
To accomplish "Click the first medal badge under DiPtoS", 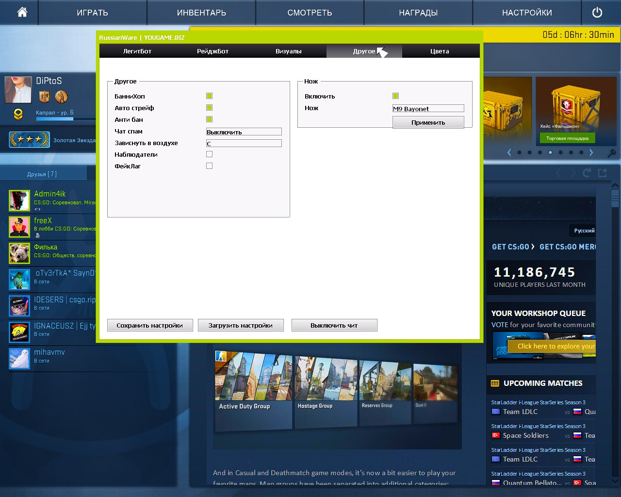I will [x=45, y=97].
